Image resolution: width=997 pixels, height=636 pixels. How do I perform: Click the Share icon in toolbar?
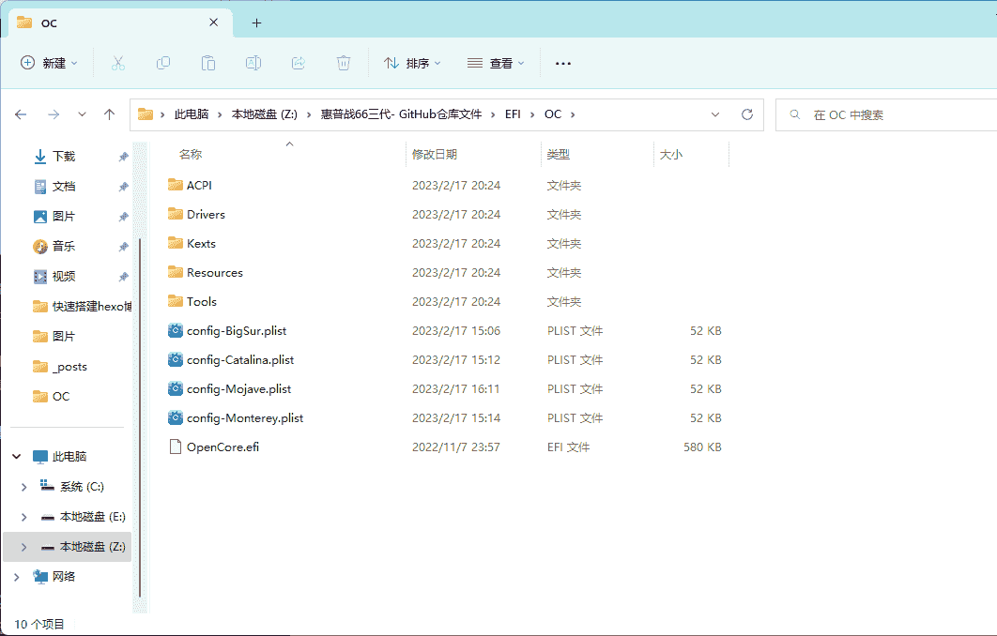[299, 63]
